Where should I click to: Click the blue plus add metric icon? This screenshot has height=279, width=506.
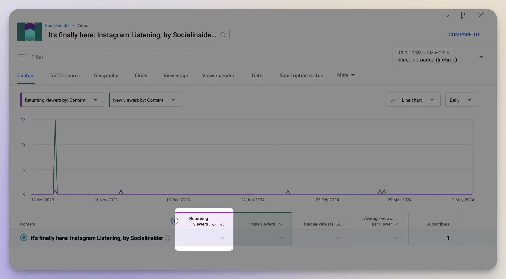(174, 221)
